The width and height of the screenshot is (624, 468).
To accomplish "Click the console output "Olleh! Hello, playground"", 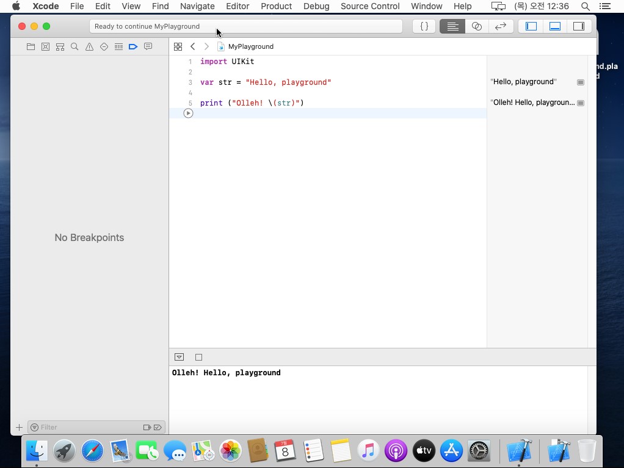I will click(x=226, y=373).
